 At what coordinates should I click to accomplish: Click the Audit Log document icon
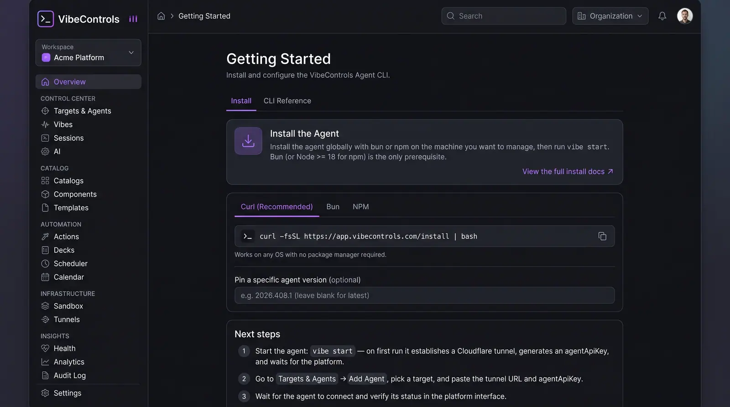[x=45, y=376]
